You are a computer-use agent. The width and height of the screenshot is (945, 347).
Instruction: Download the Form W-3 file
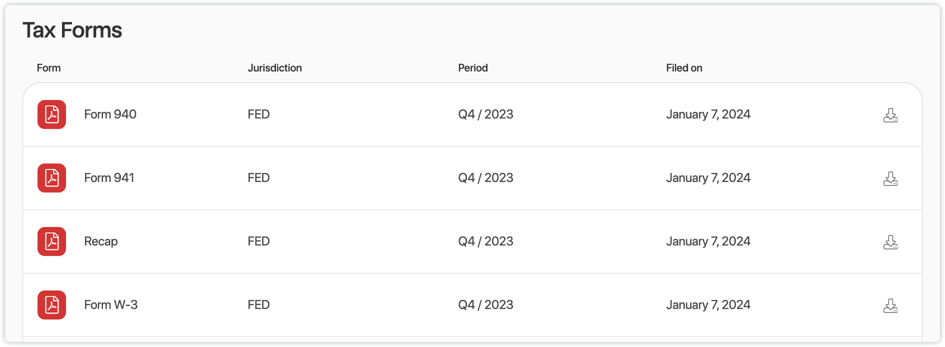pyautogui.click(x=890, y=305)
